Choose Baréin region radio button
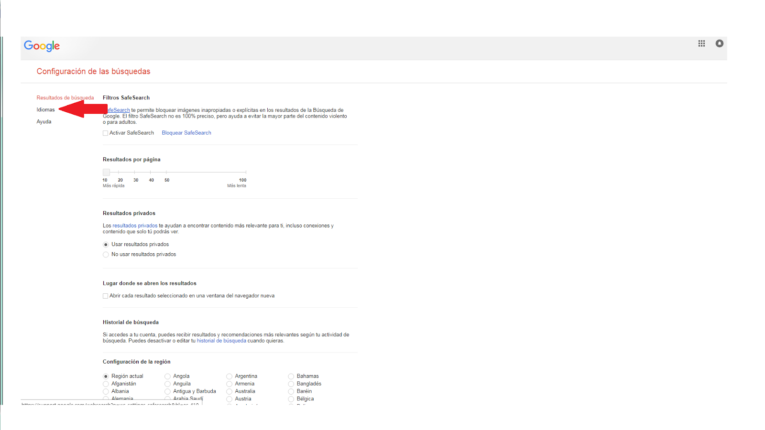765x430 pixels. click(x=291, y=392)
